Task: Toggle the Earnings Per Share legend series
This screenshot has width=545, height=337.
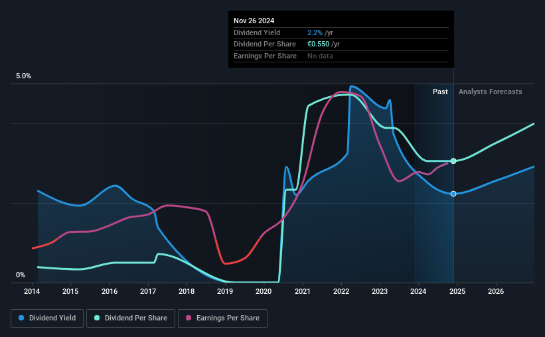Action: tap(222, 318)
